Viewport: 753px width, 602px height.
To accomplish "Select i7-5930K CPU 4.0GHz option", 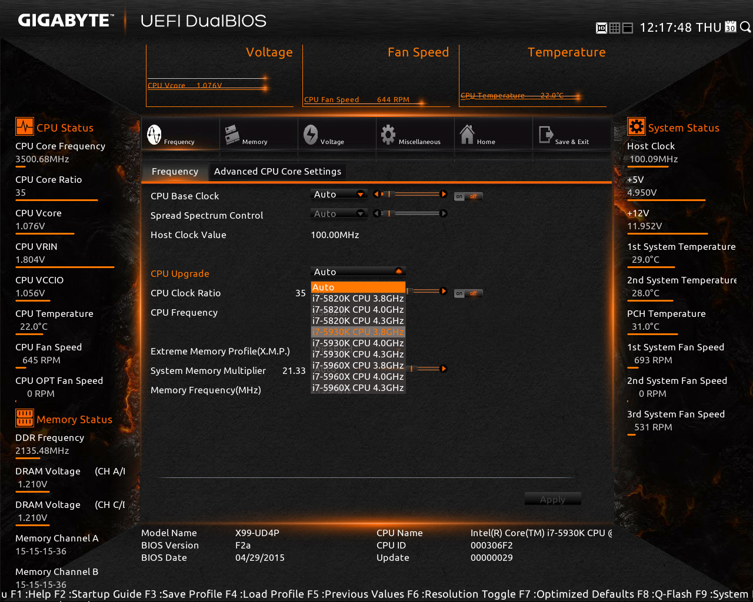I will tap(358, 343).
